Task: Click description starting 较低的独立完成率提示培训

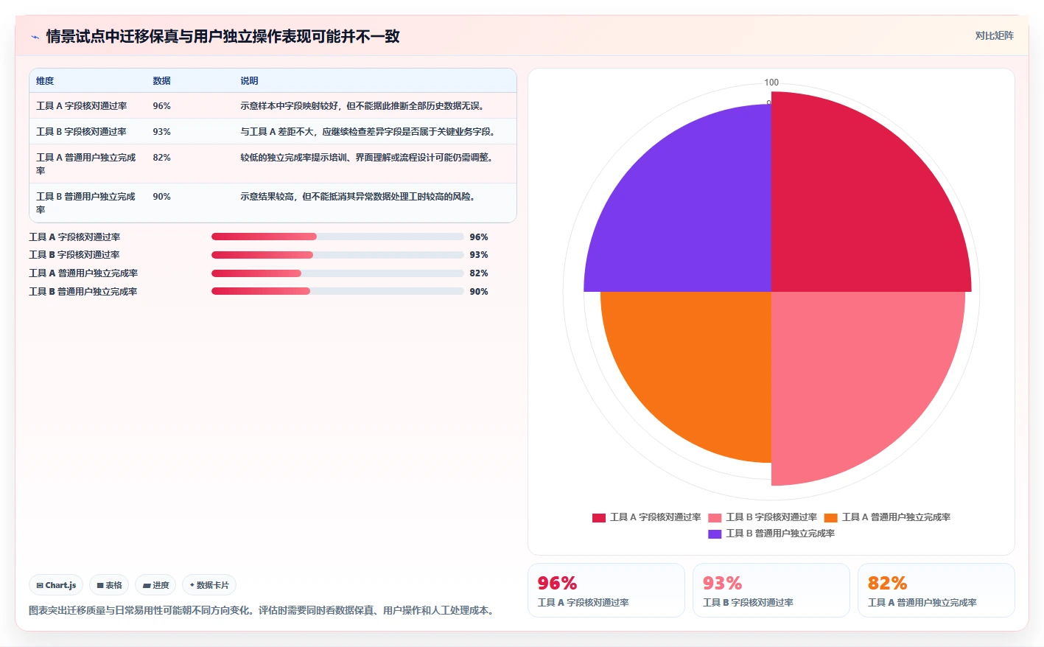Action: [368, 158]
